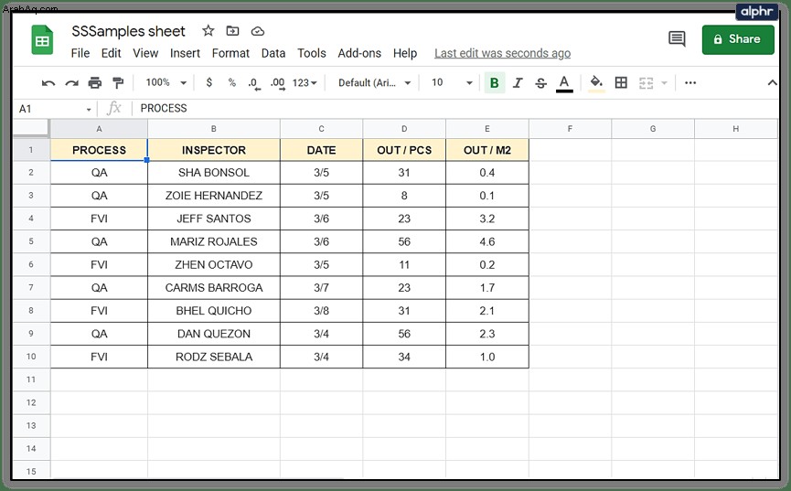
Task: Open the borders tool
Action: click(x=621, y=83)
